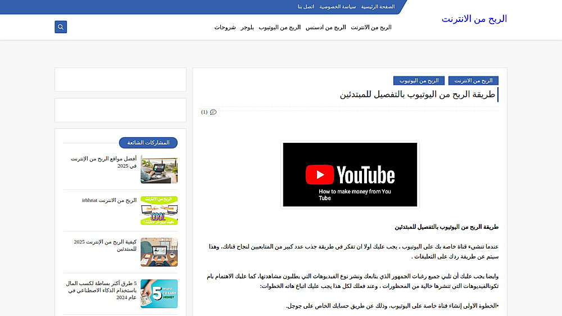Image resolution: width=562 pixels, height=316 pixels.
Task: Open the post link about 5 AI money methods
Action: tap(101, 290)
